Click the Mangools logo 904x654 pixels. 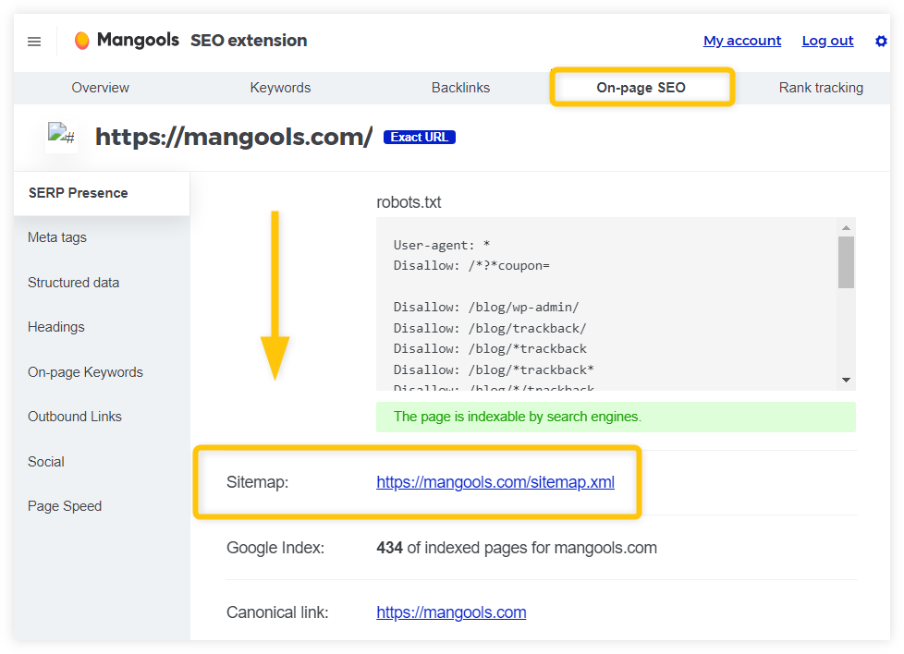click(x=126, y=40)
